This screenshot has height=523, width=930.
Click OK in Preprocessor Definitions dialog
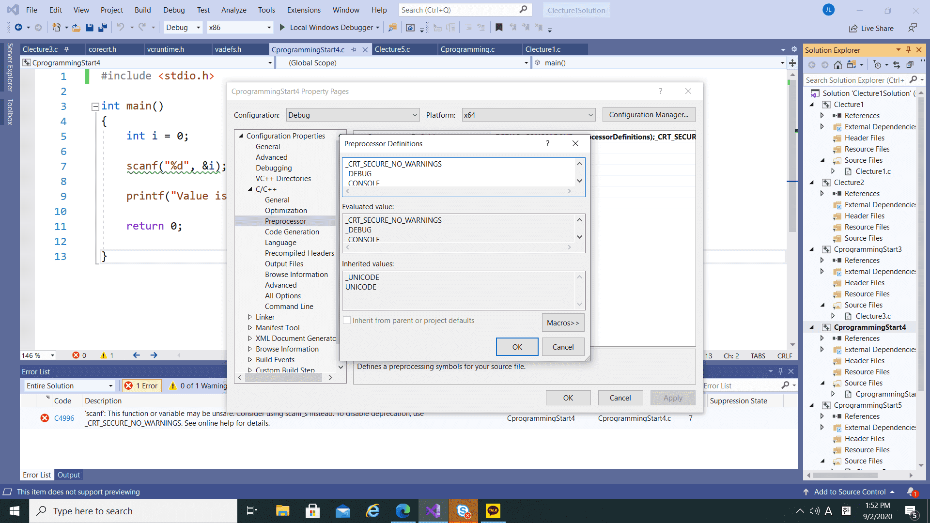[x=517, y=347]
